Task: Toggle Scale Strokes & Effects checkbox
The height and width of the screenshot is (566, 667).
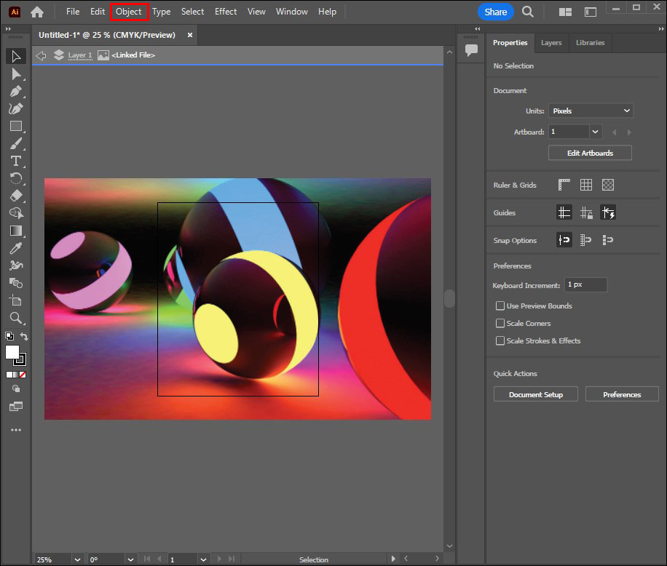Action: click(500, 341)
